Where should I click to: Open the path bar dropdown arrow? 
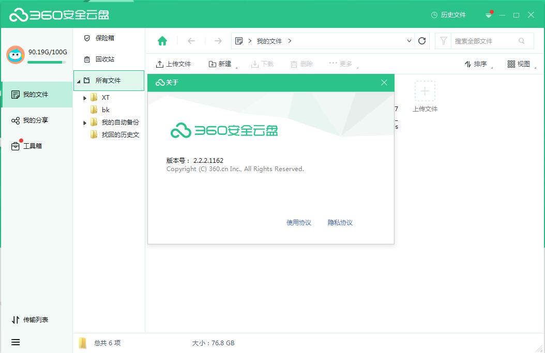409,41
